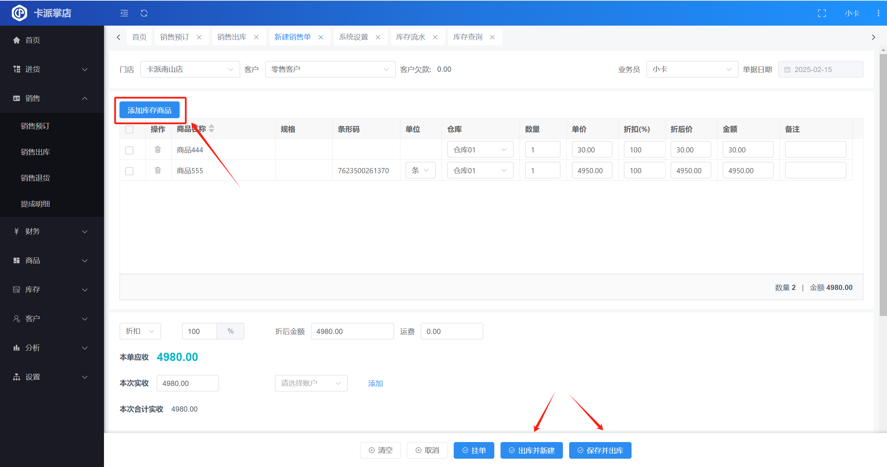The height and width of the screenshot is (467, 887).
Task: Switch to the 库存流水 tab
Action: pos(410,37)
